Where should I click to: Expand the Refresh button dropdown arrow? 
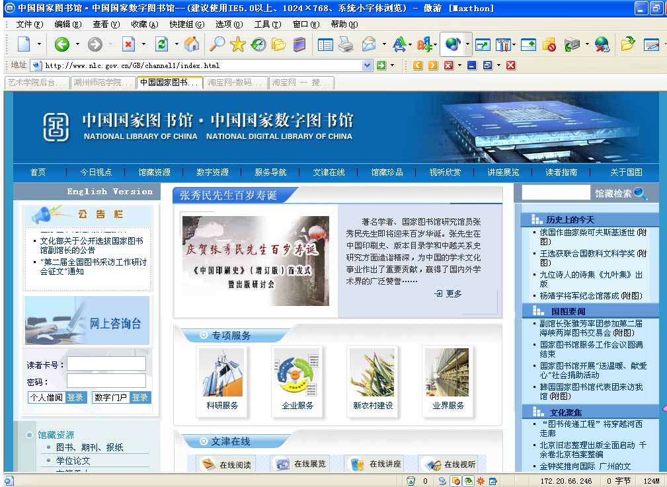pos(177,44)
